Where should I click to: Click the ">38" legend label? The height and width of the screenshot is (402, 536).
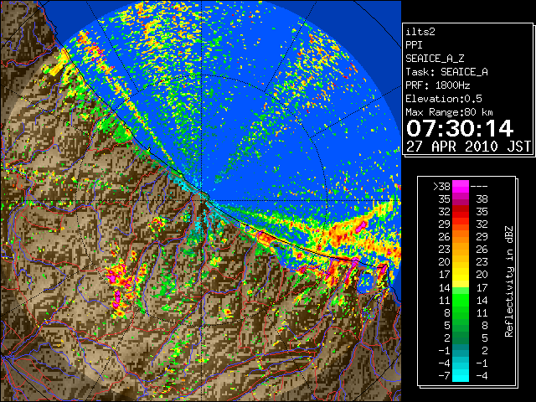pos(441,186)
